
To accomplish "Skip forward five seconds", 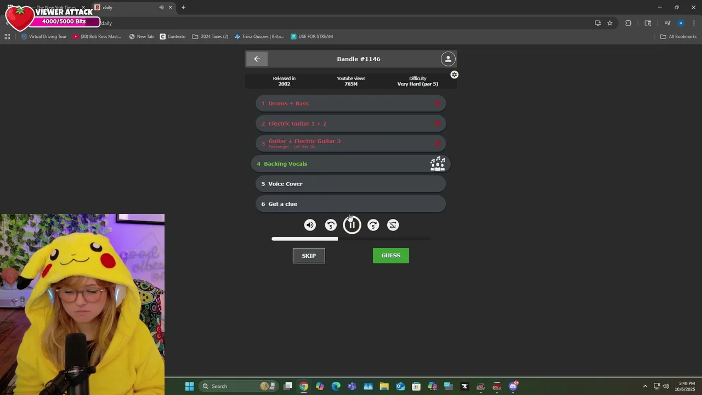I will 373,225.
